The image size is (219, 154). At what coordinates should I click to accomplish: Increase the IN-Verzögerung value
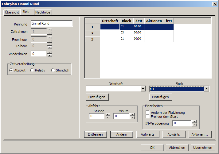tap(194, 122)
